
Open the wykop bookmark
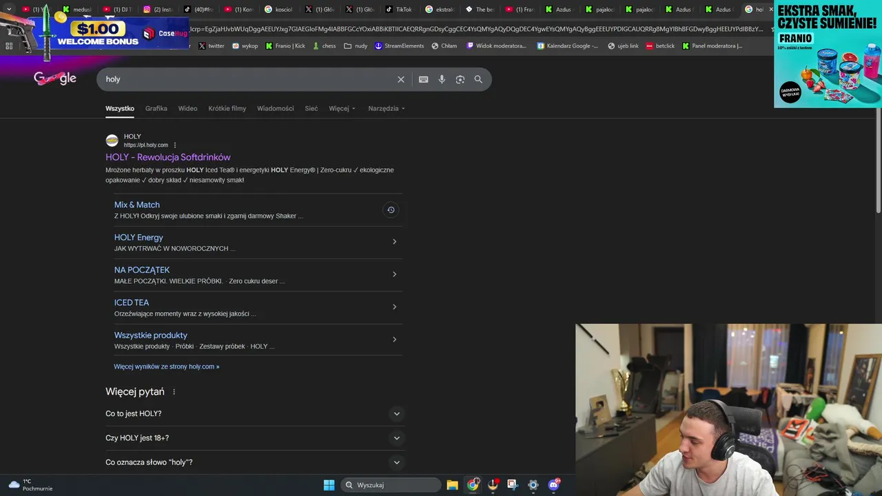click(x=245, y=46)
